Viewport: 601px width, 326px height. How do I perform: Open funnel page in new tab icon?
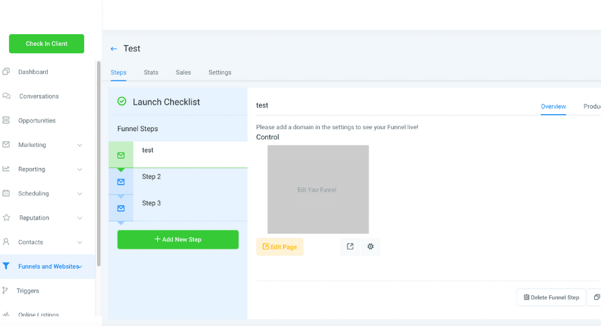pyautogui.click(x=350, y=247)
